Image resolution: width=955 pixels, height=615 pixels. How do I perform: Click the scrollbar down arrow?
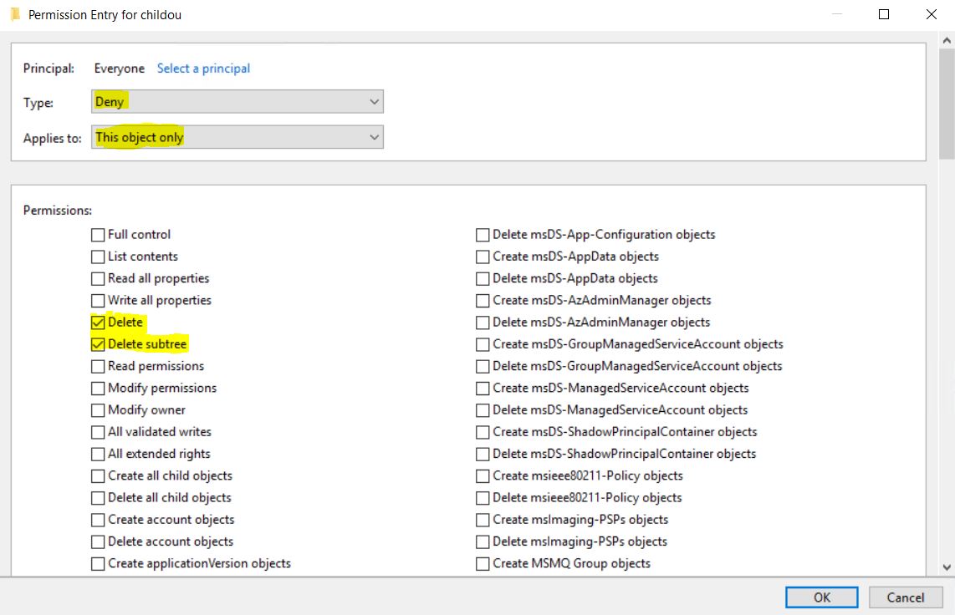coord(947,567)
